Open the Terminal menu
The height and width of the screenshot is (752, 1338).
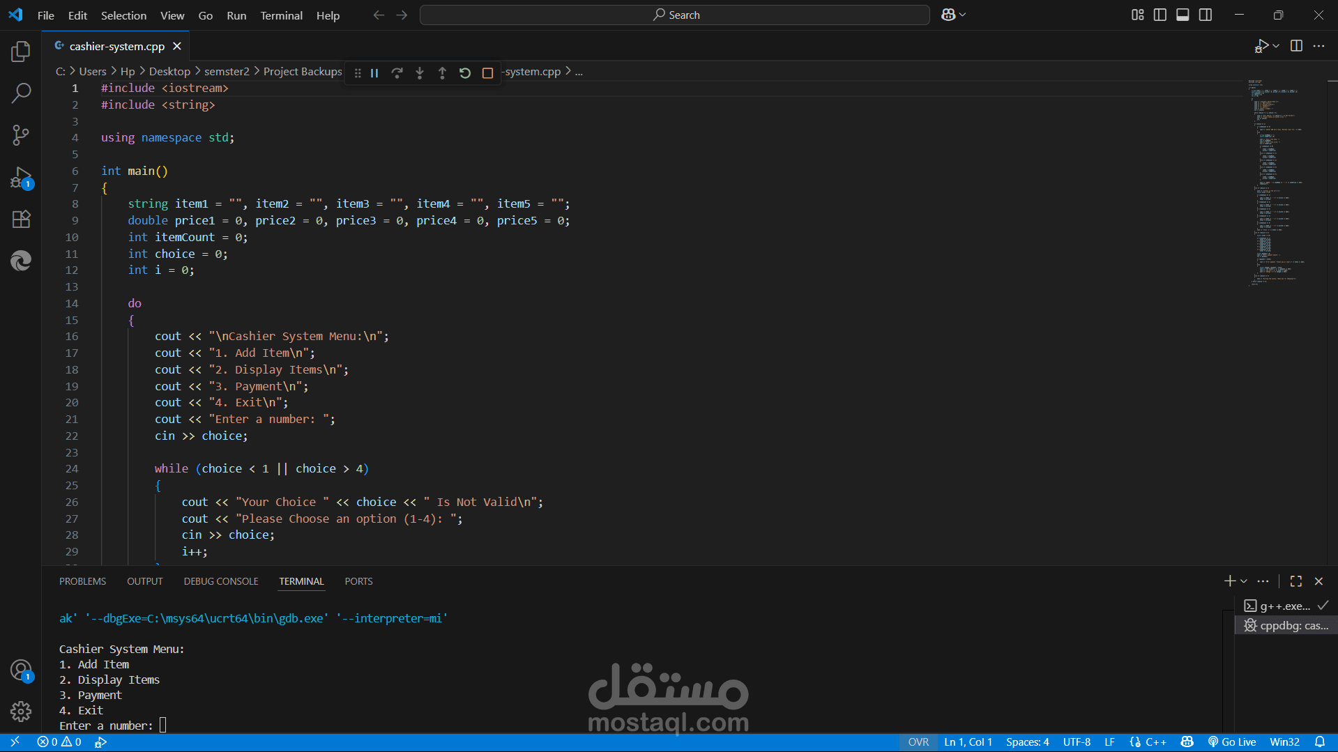(281, 15)
